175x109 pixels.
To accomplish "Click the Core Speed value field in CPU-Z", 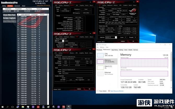I will 110,28.
